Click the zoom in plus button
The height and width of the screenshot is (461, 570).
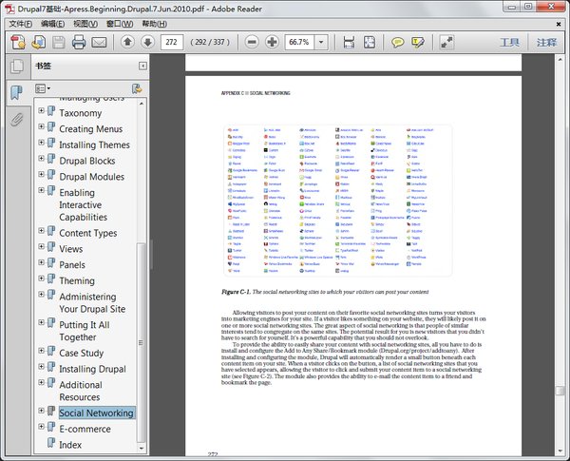click(x=272, y=43)
